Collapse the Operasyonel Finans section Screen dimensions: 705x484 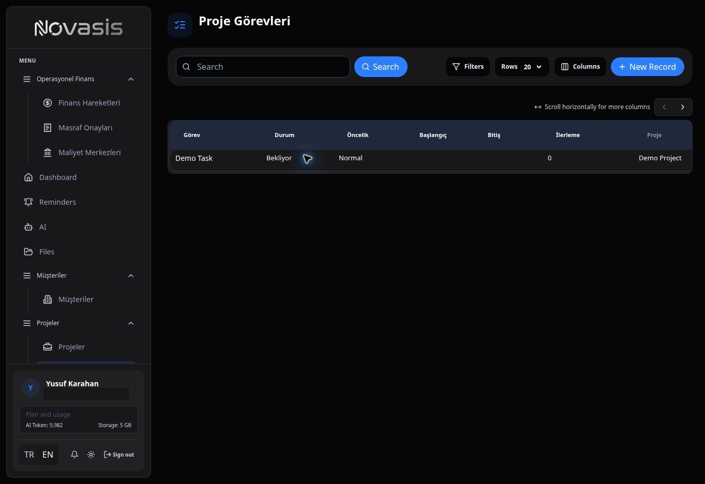131,79
